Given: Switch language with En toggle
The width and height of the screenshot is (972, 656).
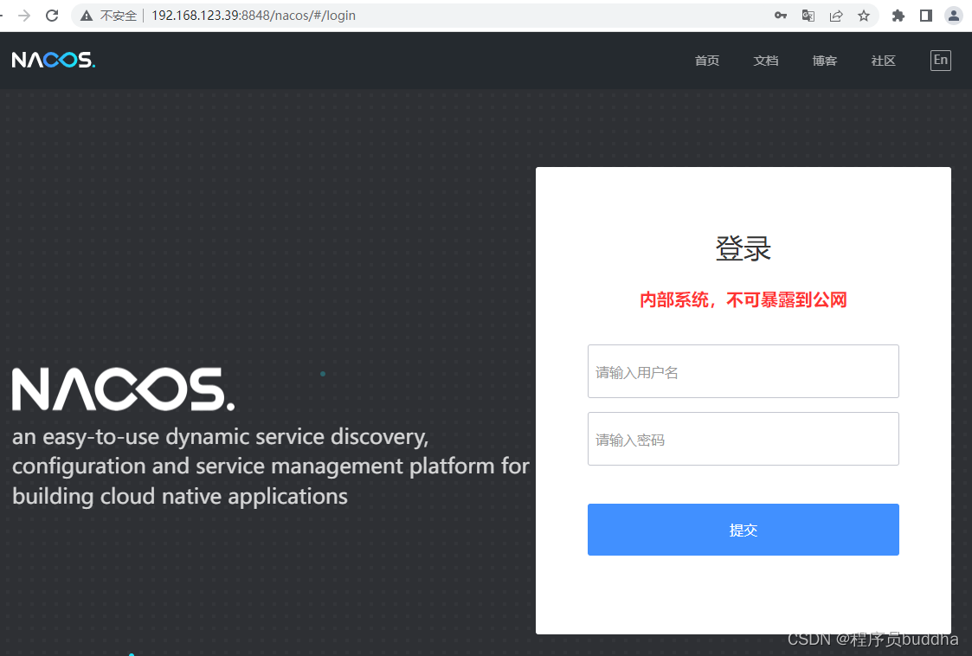Looking at the screenshot, I should coord(940,60).
